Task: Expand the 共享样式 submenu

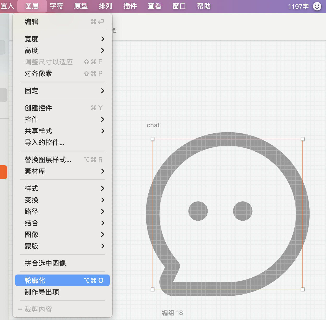Action: tap(62, 131)
